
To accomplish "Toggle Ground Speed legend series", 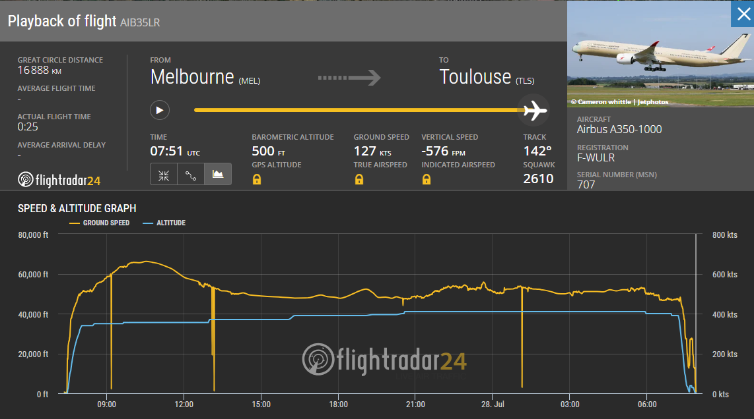I will 100,223.
